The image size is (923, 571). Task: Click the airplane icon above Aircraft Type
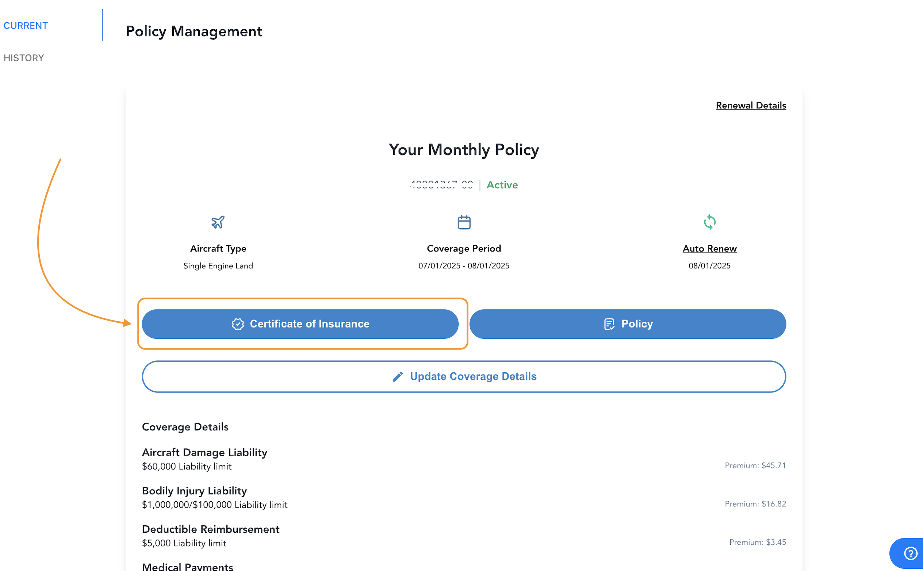pos(218,222)
